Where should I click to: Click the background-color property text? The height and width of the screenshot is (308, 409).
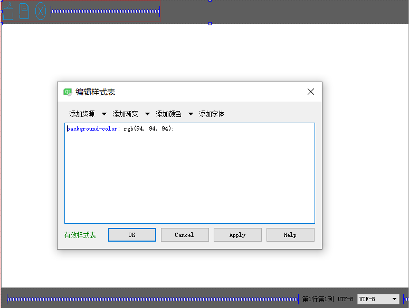(x=92, y=128)
